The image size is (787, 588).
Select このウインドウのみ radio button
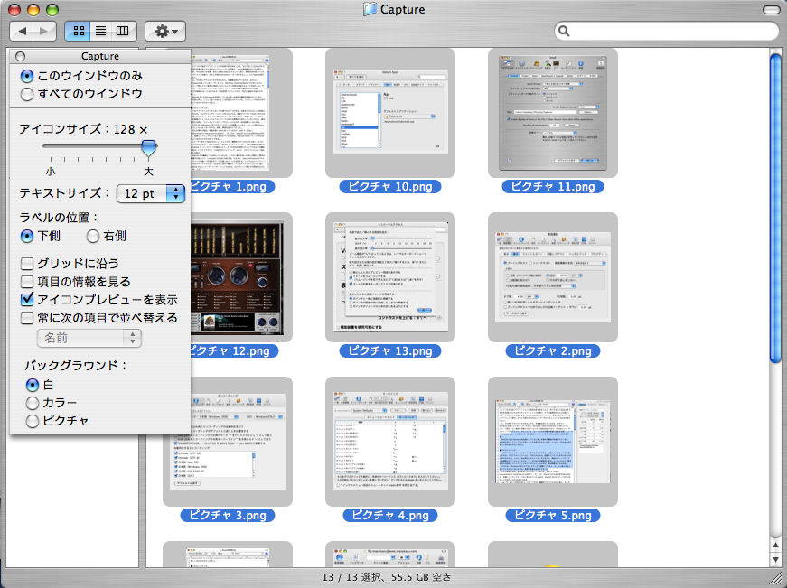tap(26, 76)
